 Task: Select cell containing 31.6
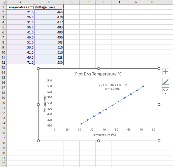(20, 22)
